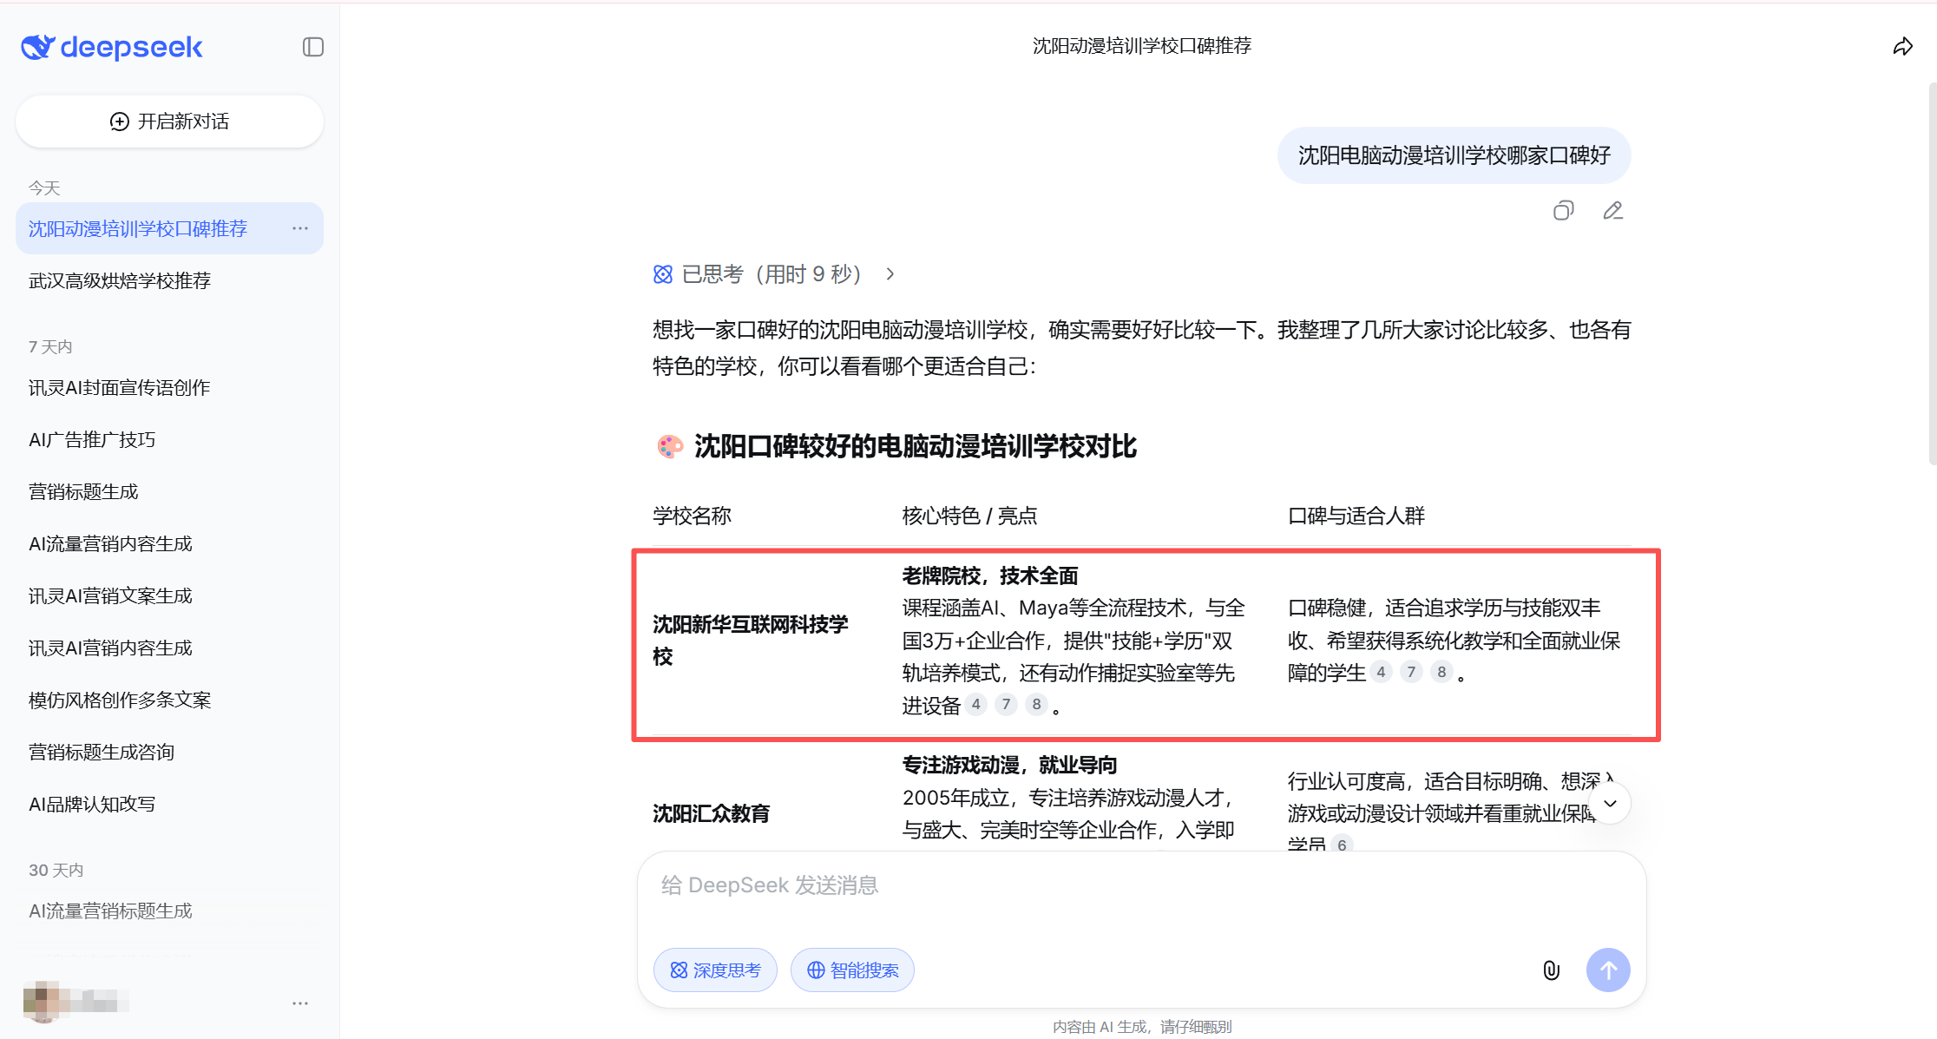Edit the user message pencil icon
Image resolution: width=1937 pixels, height=1039 pixels.
[1612, 211]
